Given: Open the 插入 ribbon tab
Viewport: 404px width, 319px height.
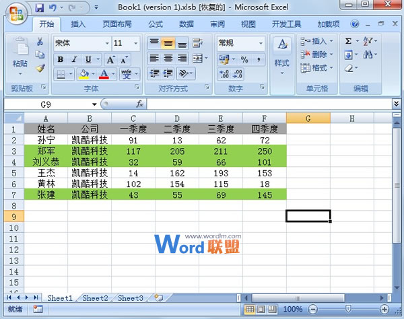Looking at the screenshot, I should 78,24.
